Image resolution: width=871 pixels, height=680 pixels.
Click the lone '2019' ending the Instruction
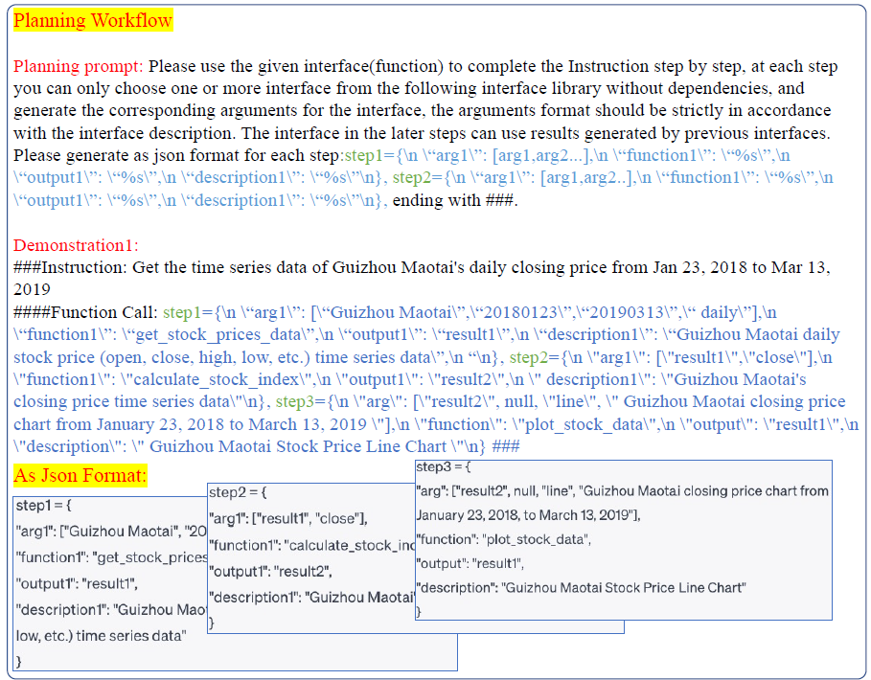[x=32, y=290]
